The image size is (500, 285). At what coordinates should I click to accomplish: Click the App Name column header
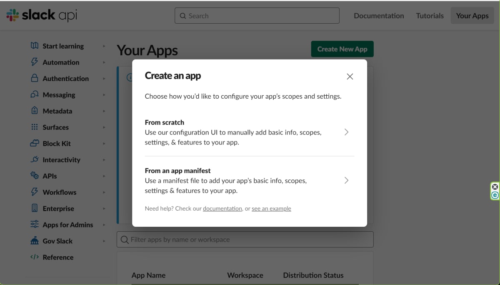tap(148, 275)
